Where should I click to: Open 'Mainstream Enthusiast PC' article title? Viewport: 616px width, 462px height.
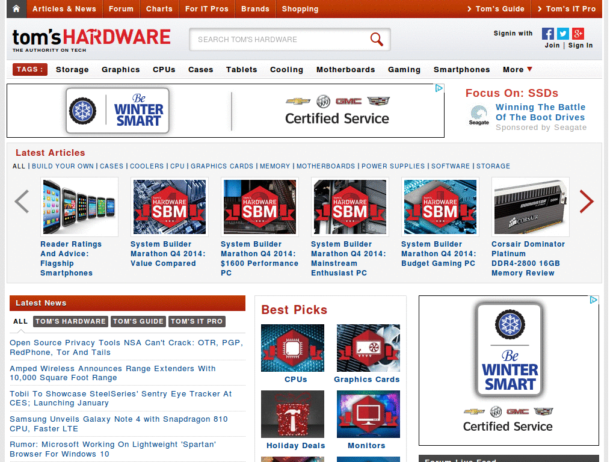click(348, 259)
